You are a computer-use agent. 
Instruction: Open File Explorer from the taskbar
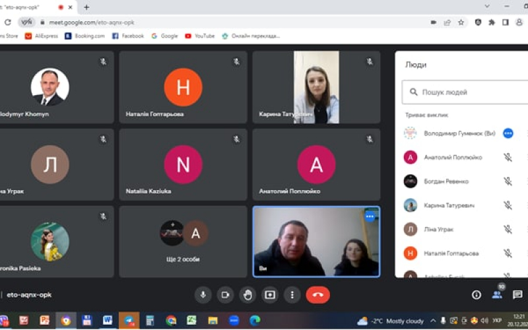tap(213, 321)
